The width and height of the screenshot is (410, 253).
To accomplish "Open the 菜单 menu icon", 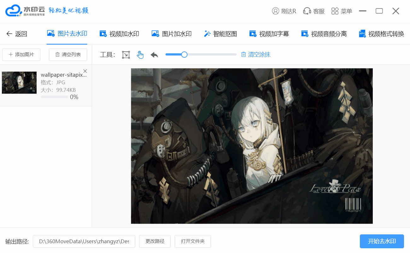I will point(335,11).
